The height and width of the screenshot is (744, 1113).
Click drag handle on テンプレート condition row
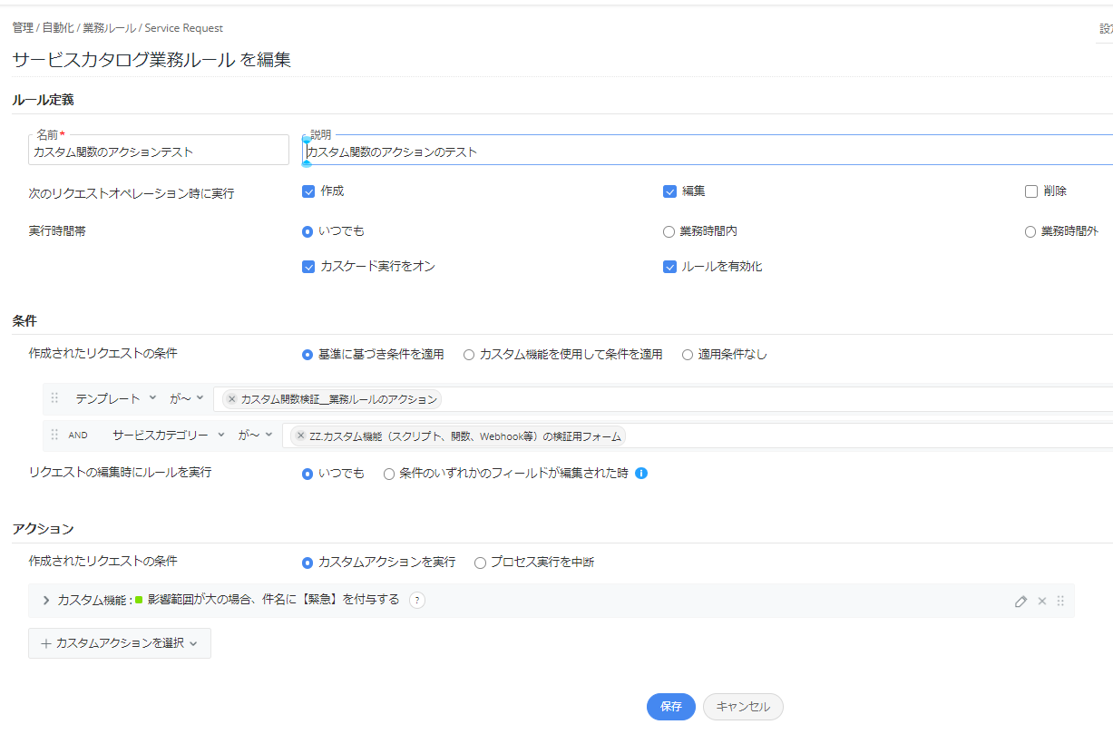pyautogui.click(x=54, y=398)
